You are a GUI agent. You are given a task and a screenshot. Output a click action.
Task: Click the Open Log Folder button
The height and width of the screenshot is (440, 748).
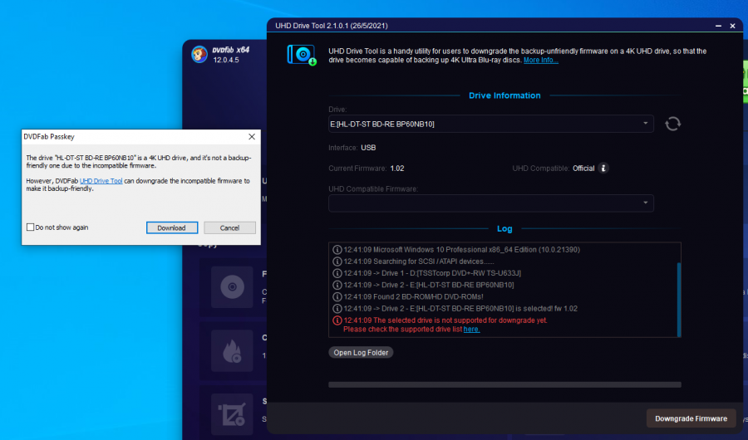coord(361,353)
